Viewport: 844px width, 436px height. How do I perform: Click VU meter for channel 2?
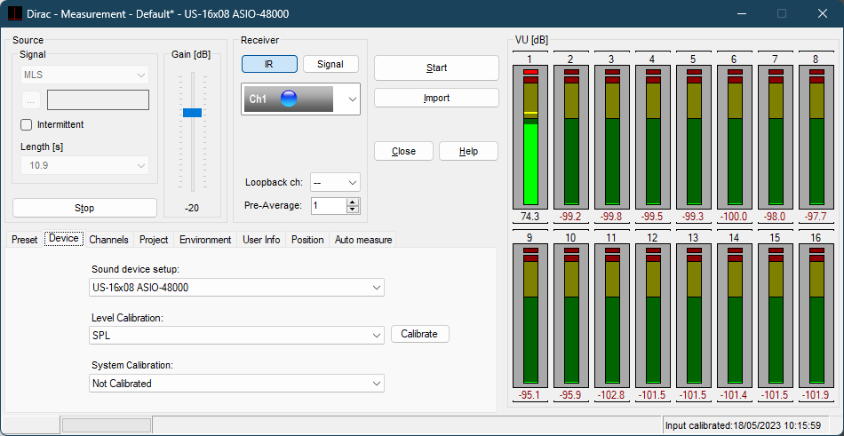(x=571, y=137)
